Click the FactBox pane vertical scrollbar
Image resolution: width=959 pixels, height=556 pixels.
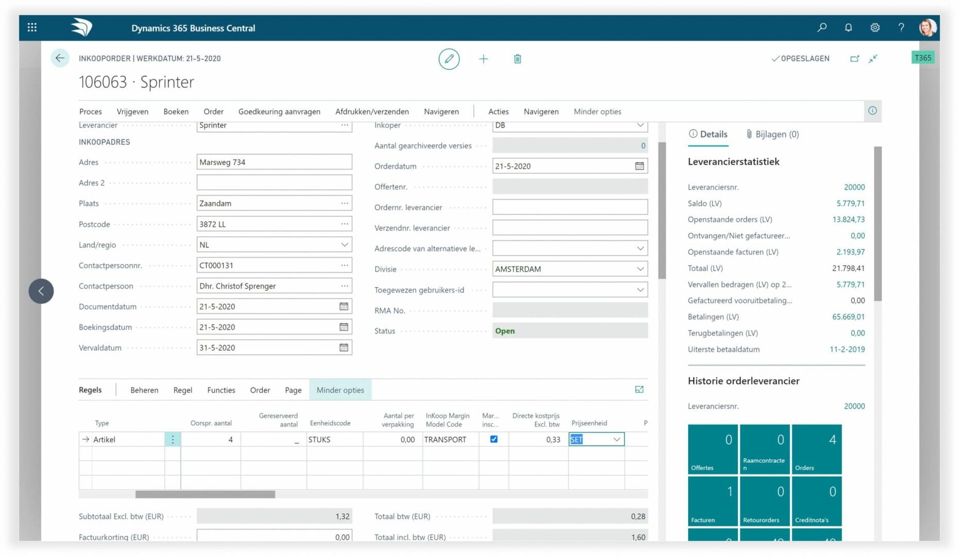878,224
